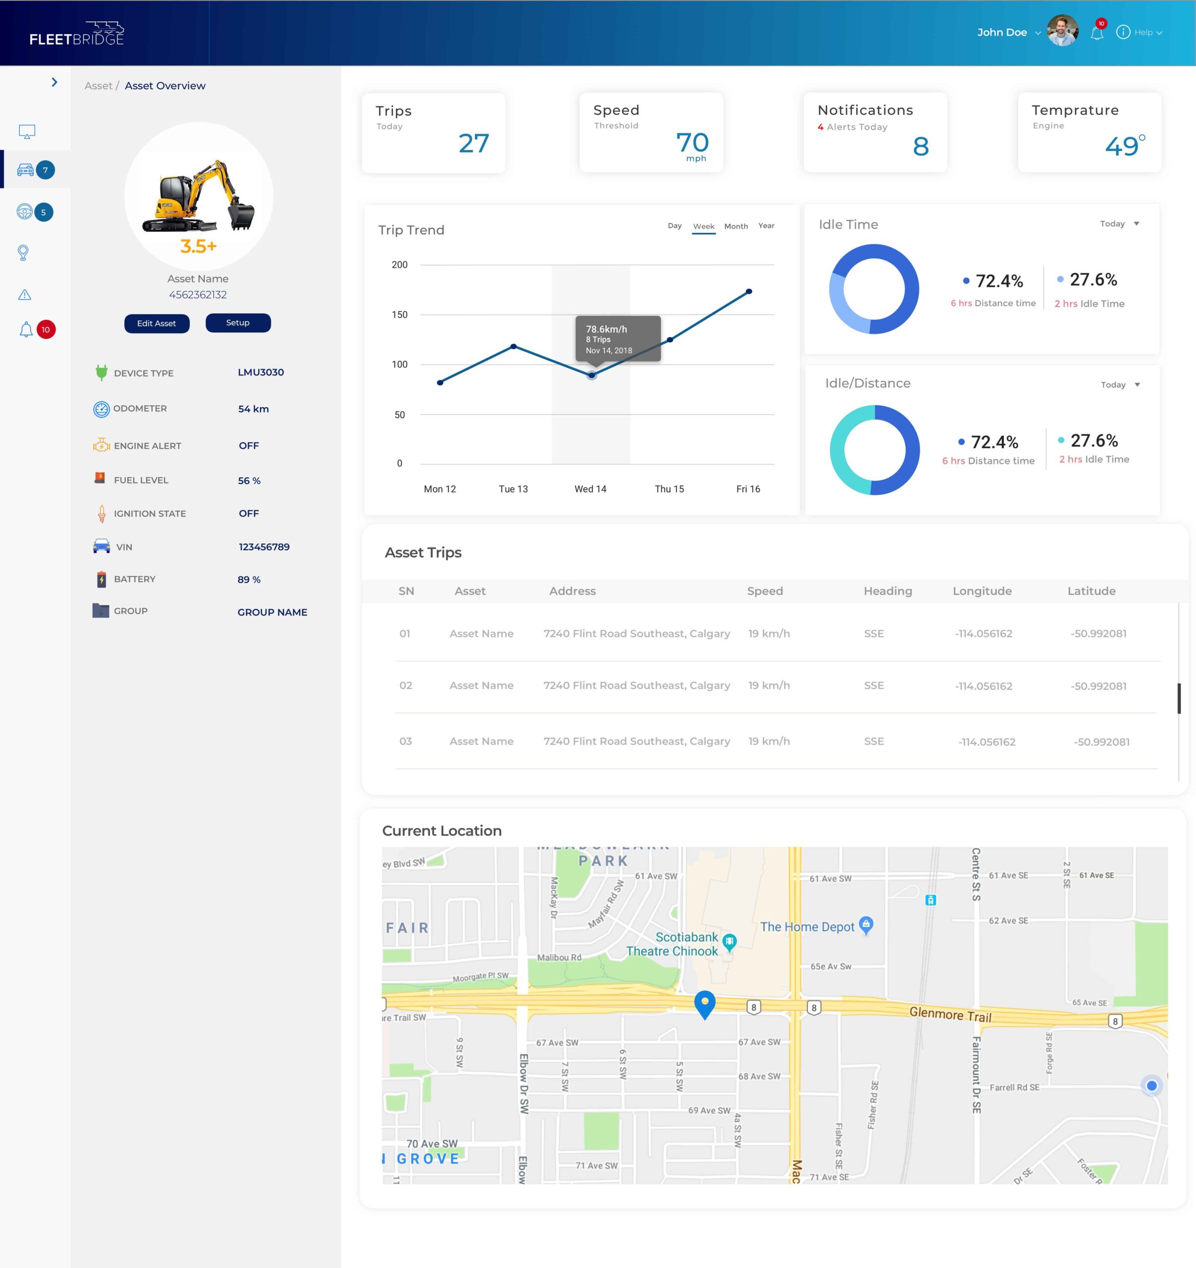Open the header notification bell
Viewport: 1196px width, 1268px height.
tap(1097, 33)
